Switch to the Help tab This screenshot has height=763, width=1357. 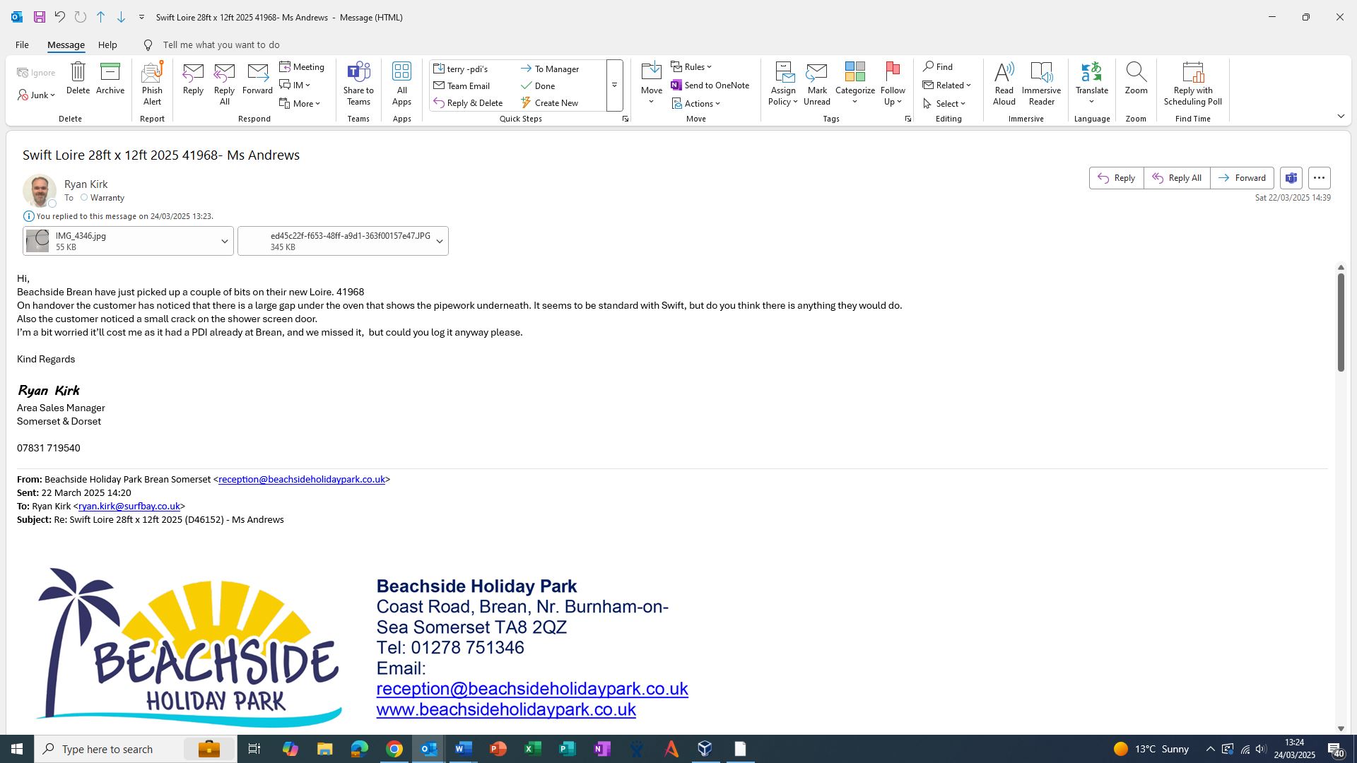107,45
